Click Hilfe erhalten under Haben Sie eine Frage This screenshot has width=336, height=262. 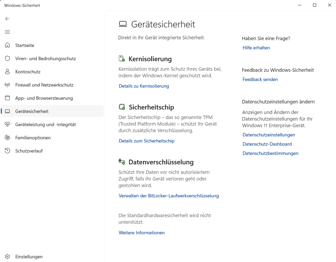coord(256,48)
